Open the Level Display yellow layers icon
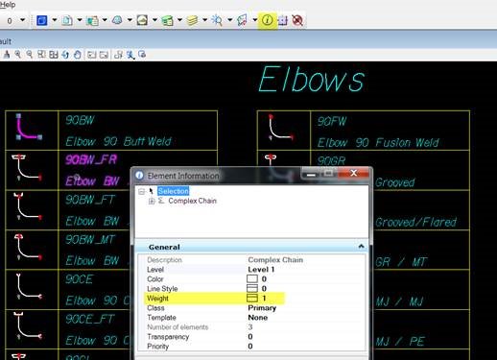497x360 pixels. coord(192,20)
